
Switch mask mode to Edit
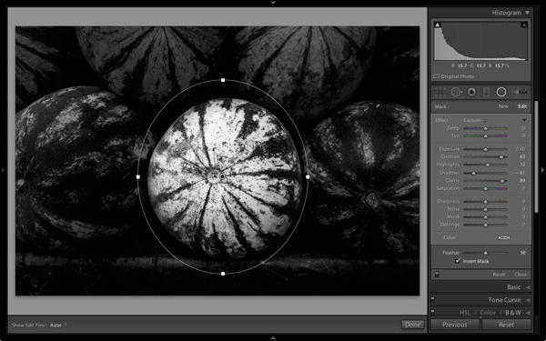[522, 106]
